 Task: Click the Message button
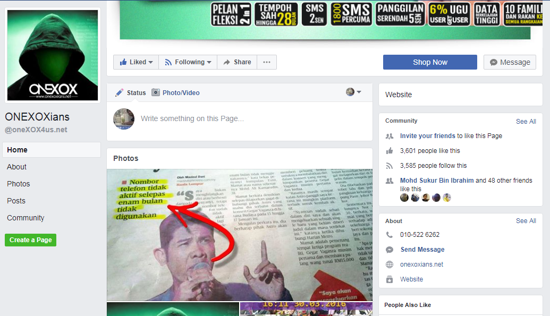[x=510, y=62]
